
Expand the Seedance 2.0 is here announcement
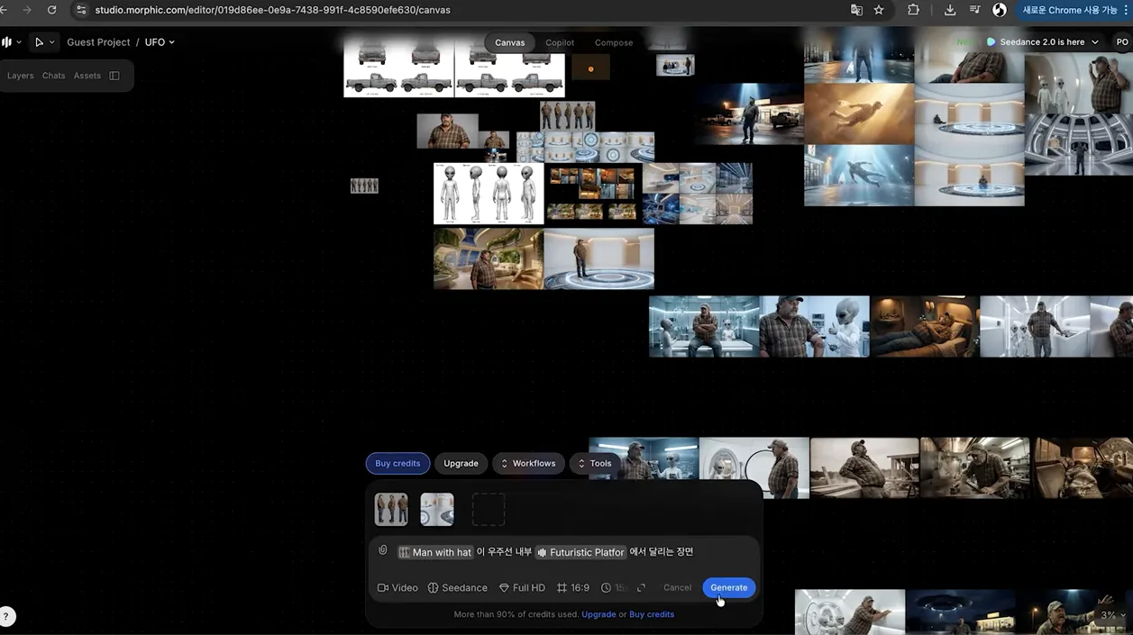click(x=1043, y=42)
